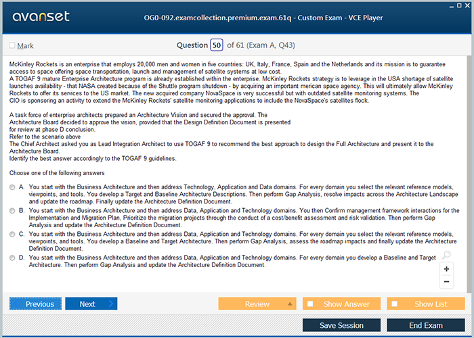Click the "Identify the best answer accordingly" line
The image size is (474, 338).
[x=93, y=158]
